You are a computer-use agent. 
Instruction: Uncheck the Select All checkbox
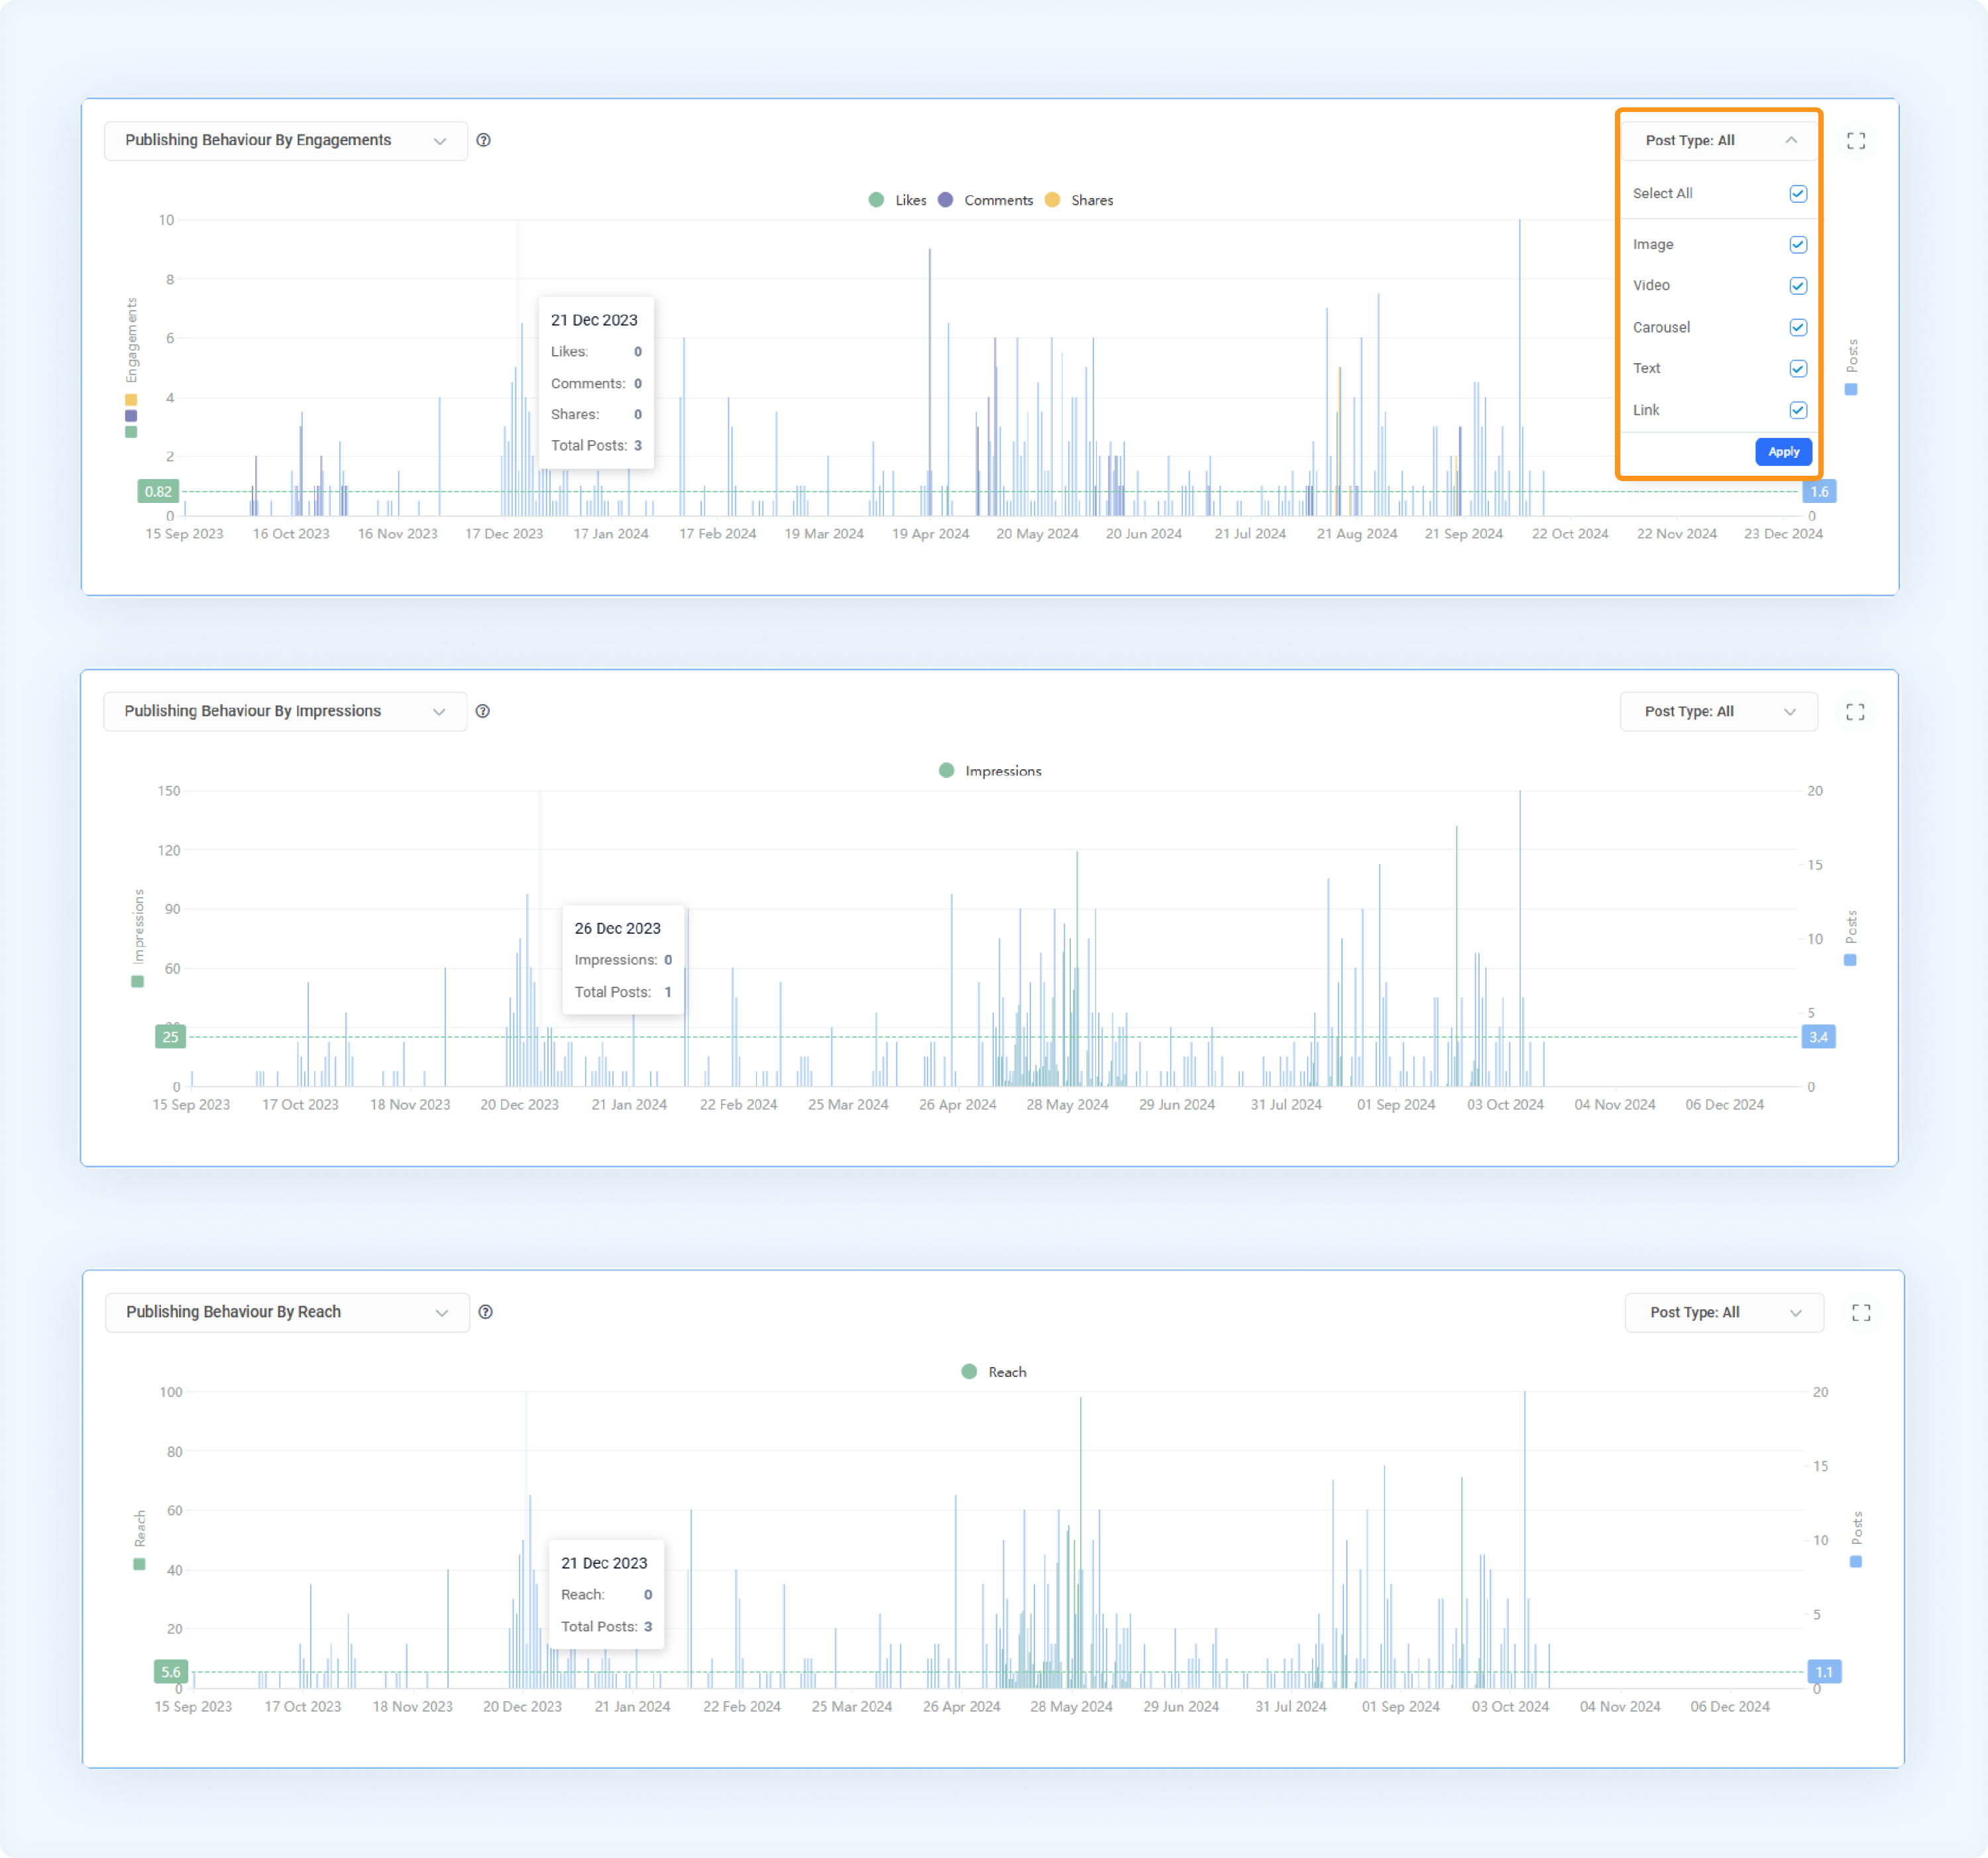[x=1798, y=193]
